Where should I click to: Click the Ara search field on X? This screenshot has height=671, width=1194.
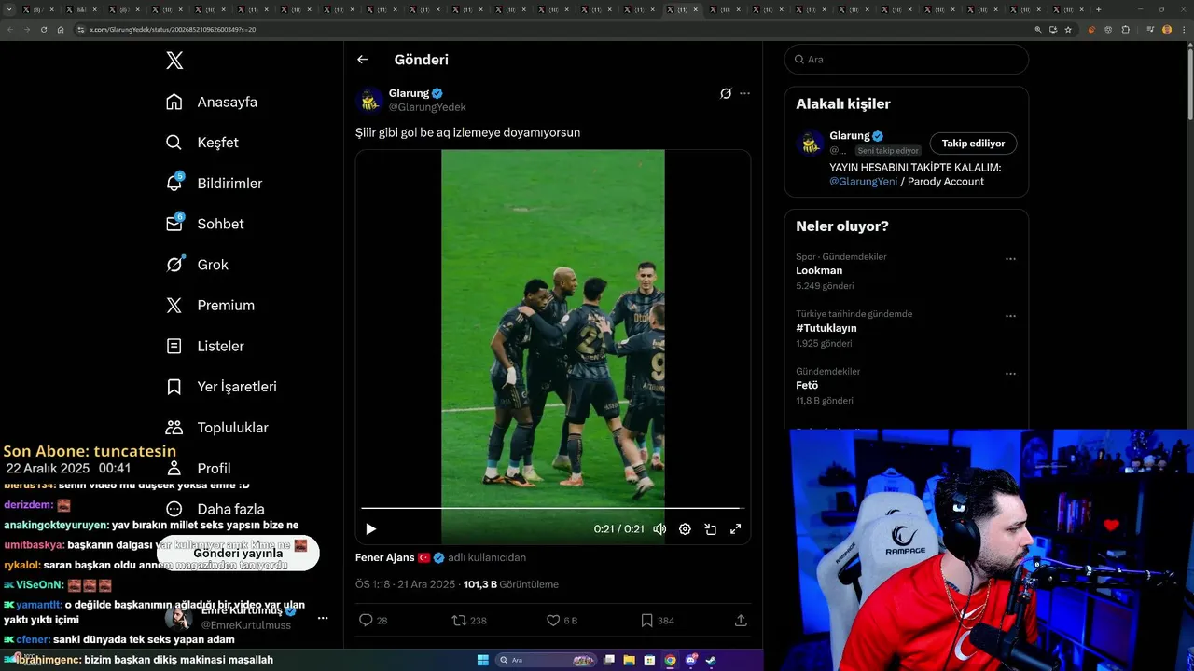pyautogui.click(x=906, y=59)
